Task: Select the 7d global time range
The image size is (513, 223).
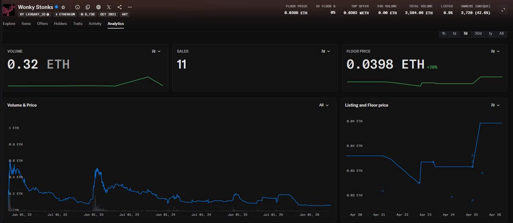Action: tap(465, 34)
